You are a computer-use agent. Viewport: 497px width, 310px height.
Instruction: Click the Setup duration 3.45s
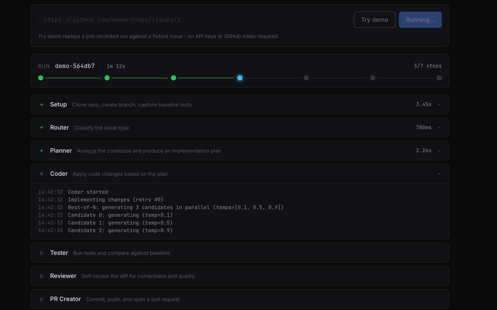(x=424, y=104)
